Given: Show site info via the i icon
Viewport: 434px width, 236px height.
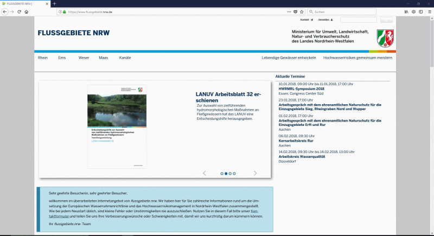Looking at the screenshot, I should pyautogui.click(x=60, y=12).
